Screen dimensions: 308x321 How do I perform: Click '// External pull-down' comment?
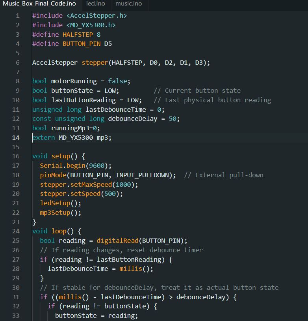tap(224, 175)
